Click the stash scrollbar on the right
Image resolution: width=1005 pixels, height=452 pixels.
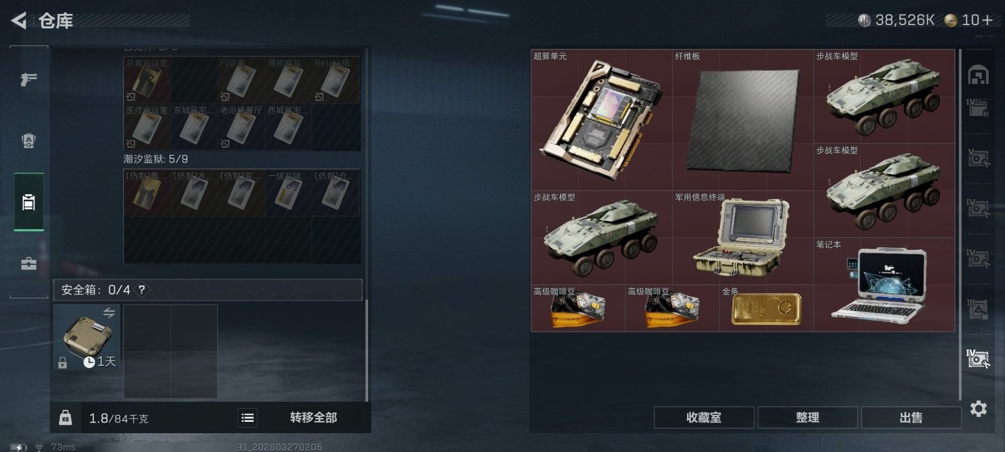960,224
